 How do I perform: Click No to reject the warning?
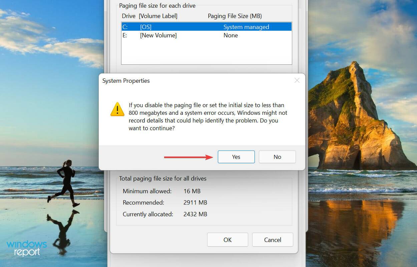pyautogui.click(x=277, y=157)
